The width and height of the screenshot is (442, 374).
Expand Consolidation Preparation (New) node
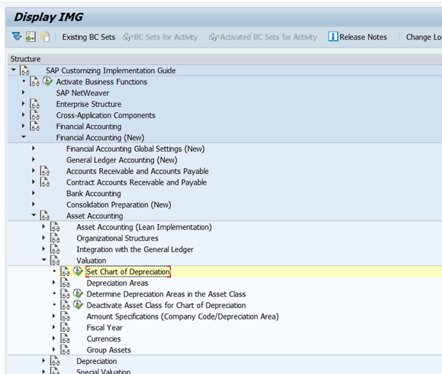[x=34, y=204]
